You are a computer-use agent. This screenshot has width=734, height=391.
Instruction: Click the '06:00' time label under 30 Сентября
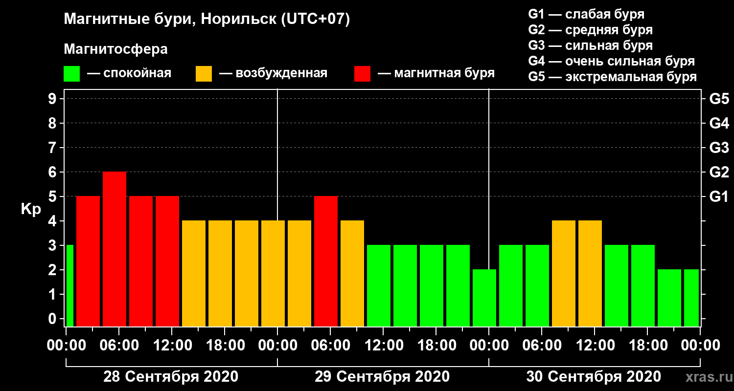pos(541,345)
